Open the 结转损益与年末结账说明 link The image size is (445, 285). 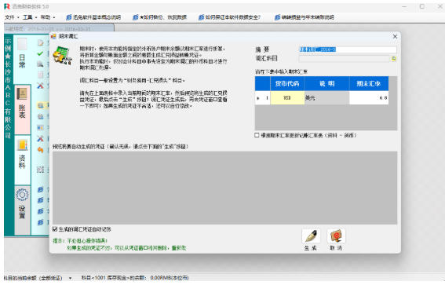click(x=305, y=17)
